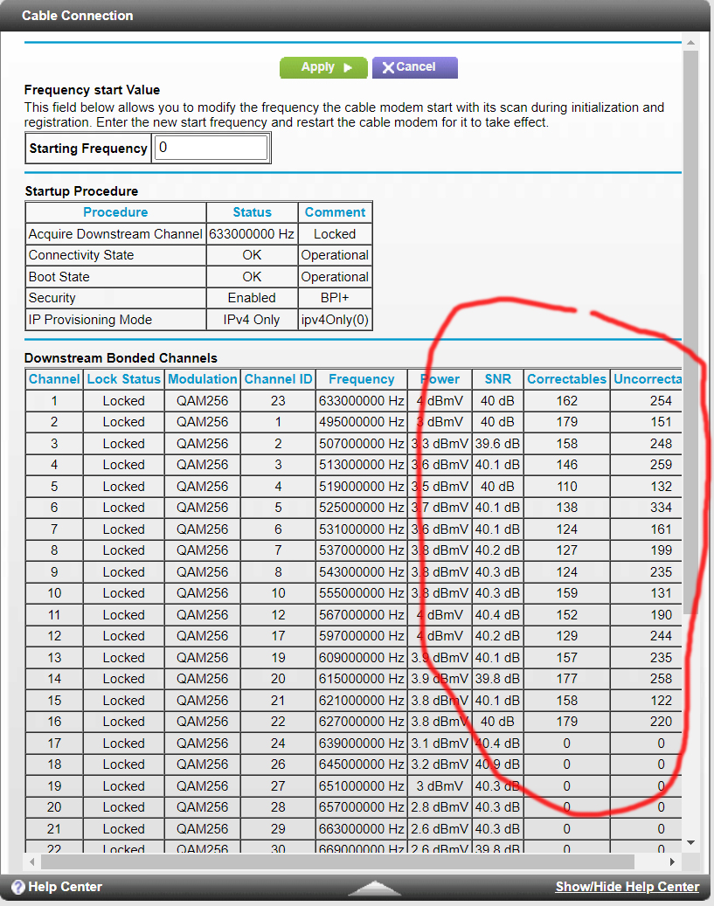714x906 pixels.
Task: Click the arrow icon inside the Apply button
Action: [x=348, y=67]
